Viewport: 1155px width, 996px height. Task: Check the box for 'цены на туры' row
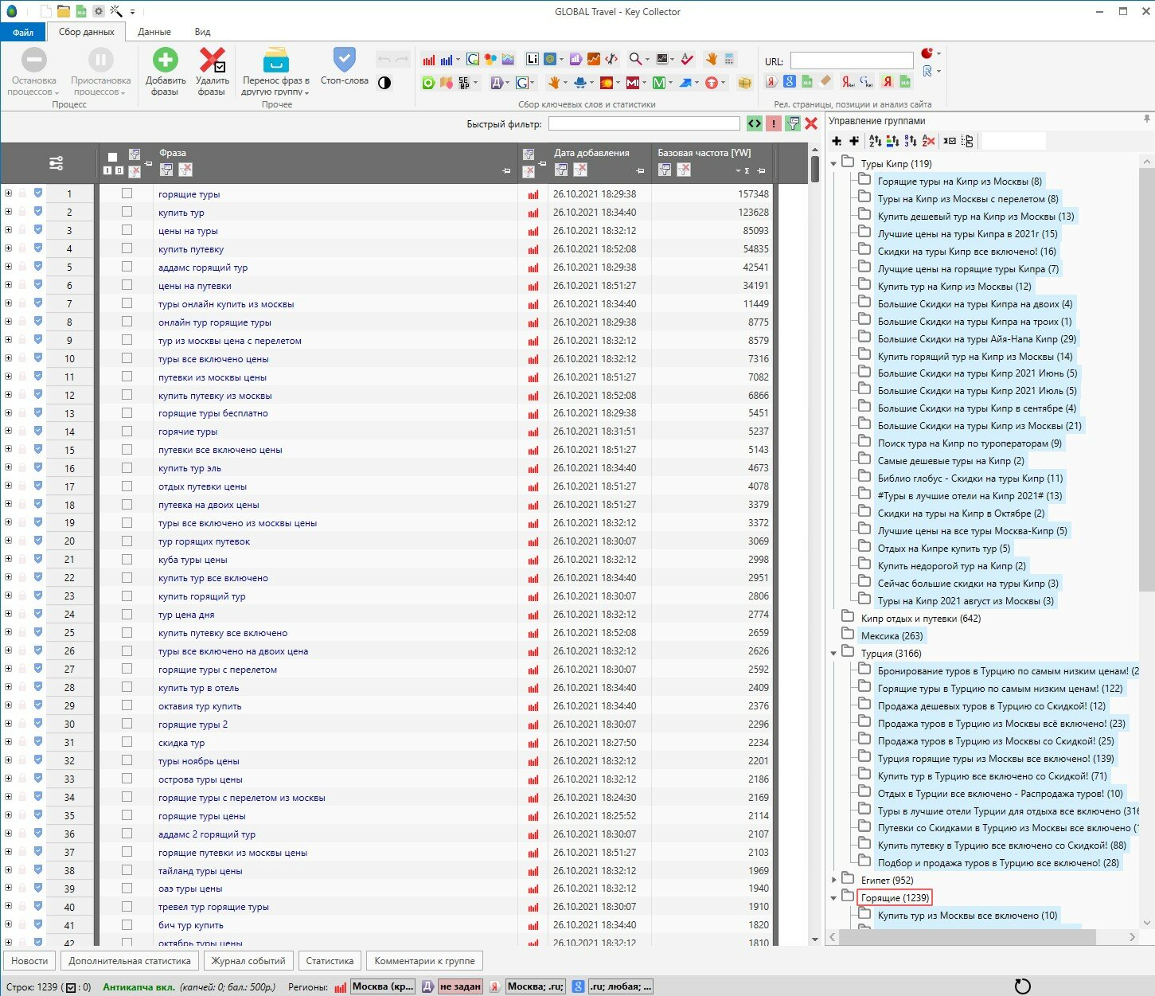(x=127, y=230)
